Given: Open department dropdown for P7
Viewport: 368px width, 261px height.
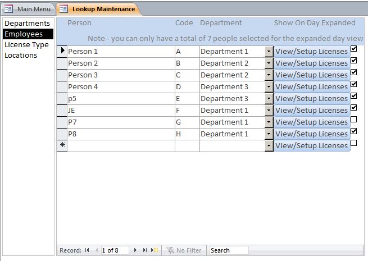Looking at the screenshot, I should [x=269, y=122].
